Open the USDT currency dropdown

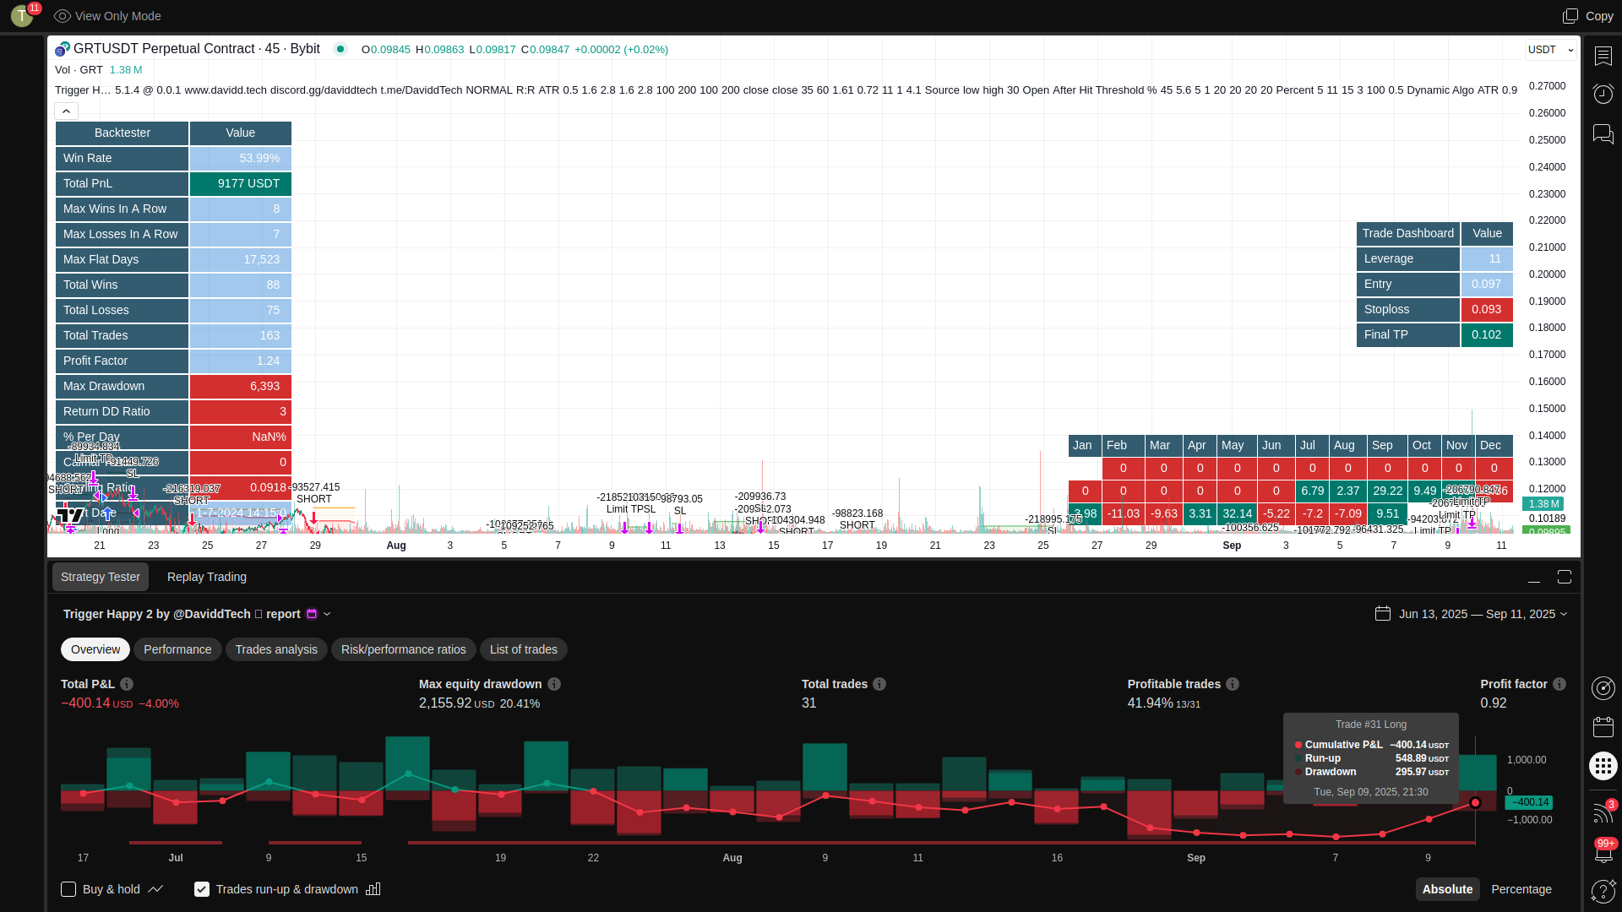(x=1551, y=50)
